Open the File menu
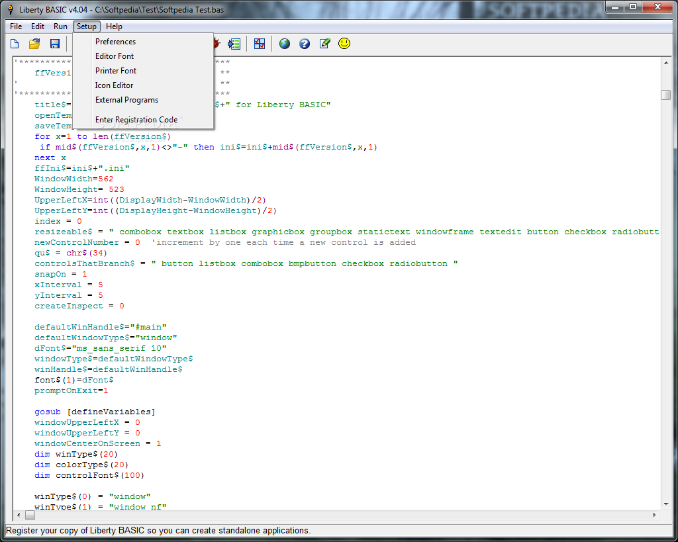This screenshot has width=678, height=542. (x=16, y=26)
